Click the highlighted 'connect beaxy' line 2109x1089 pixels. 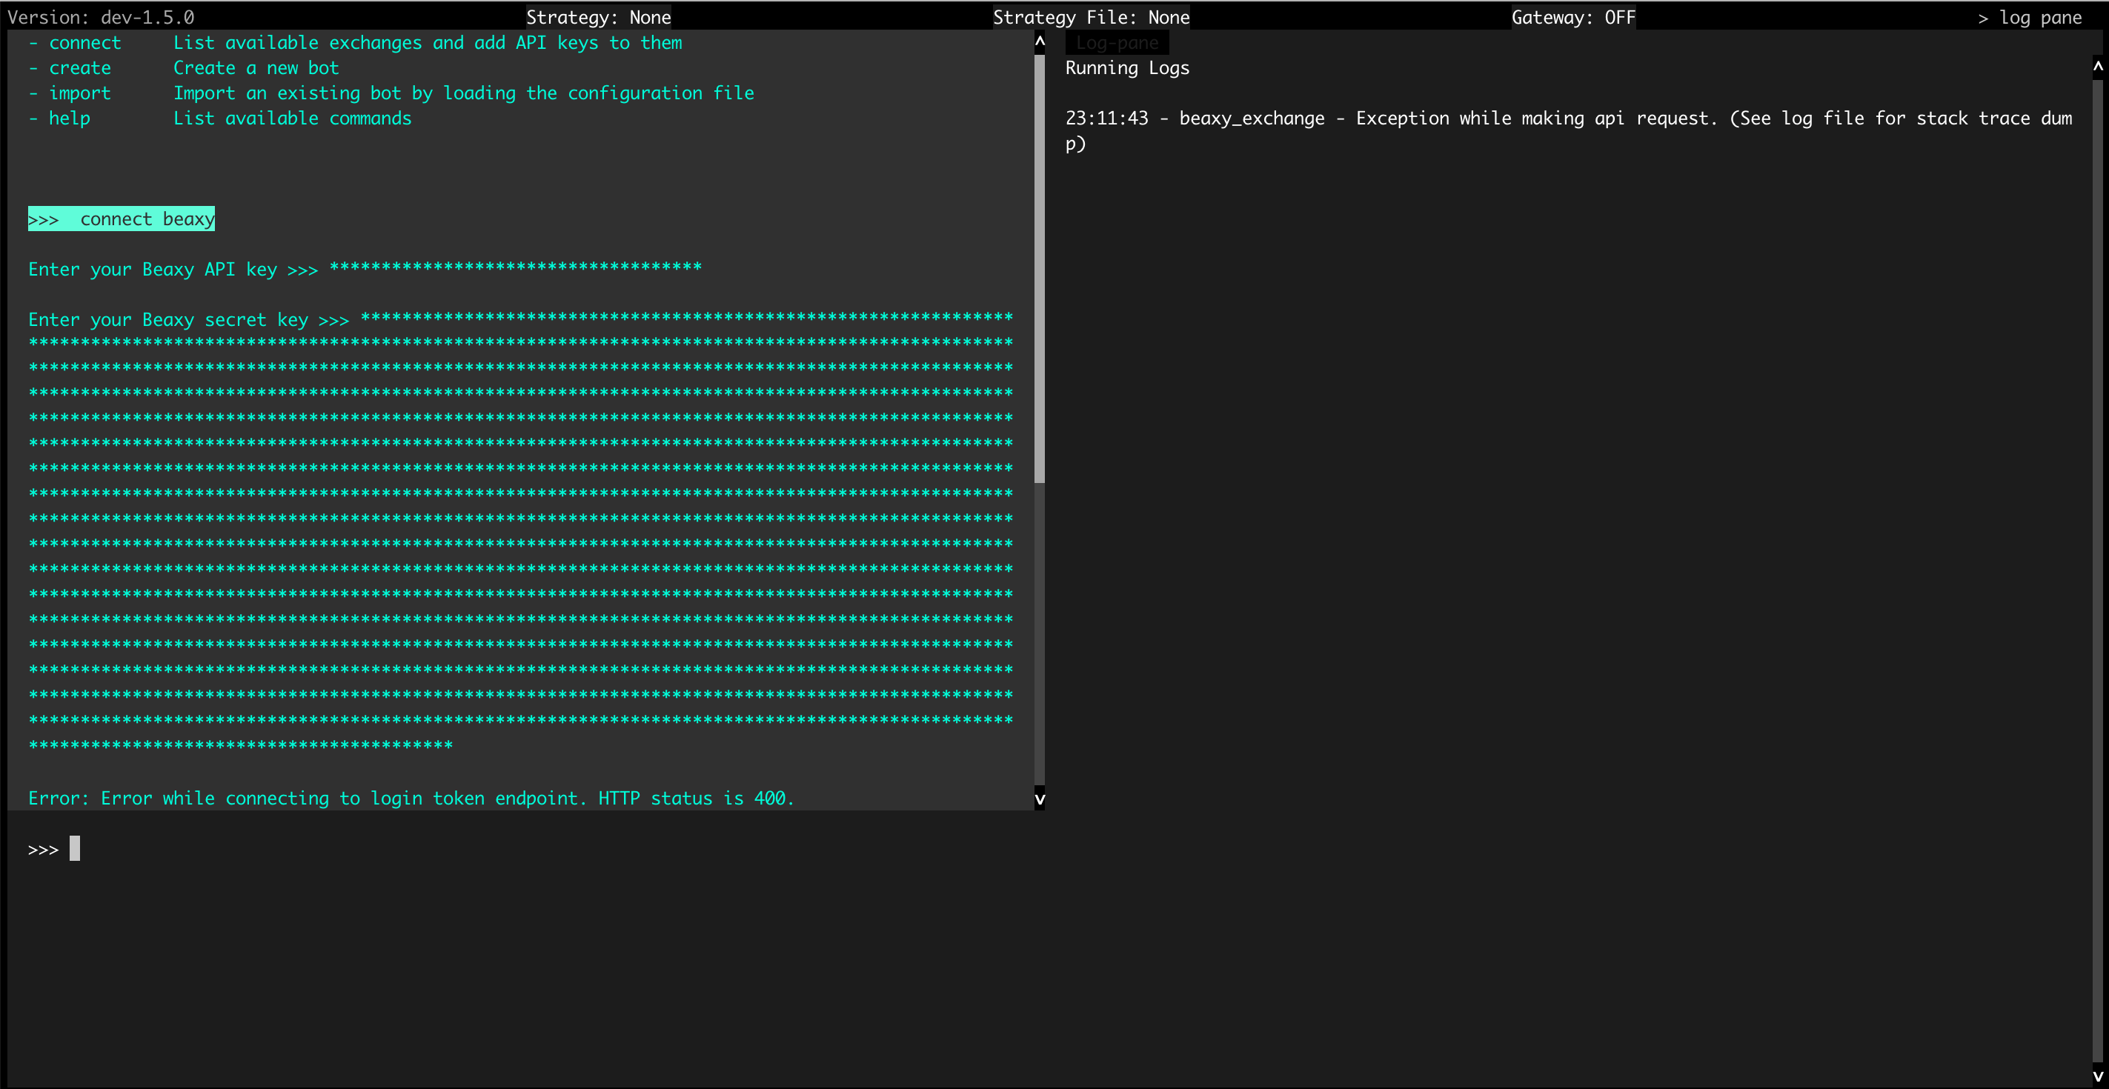pyautogui.click(x=122, y=219)
